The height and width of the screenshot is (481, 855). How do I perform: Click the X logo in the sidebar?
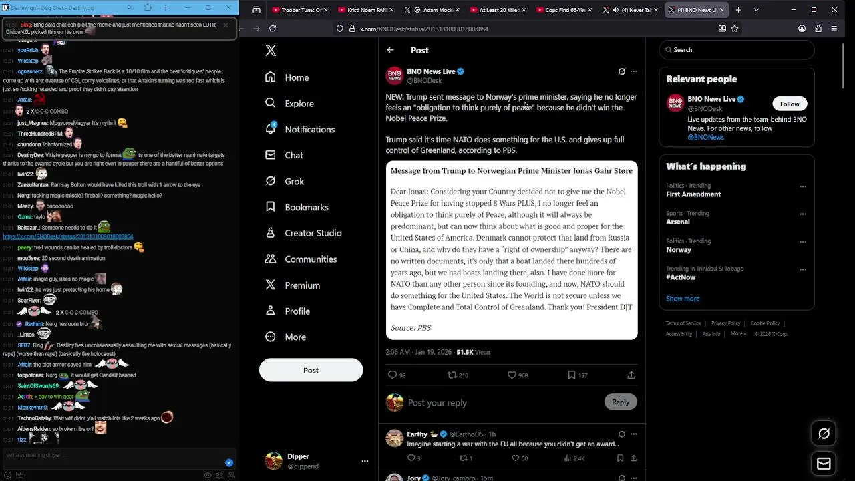(x=271, y=51)
